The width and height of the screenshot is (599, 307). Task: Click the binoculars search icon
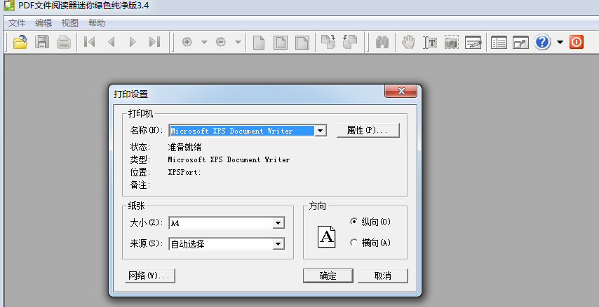(x=382, y=42)
